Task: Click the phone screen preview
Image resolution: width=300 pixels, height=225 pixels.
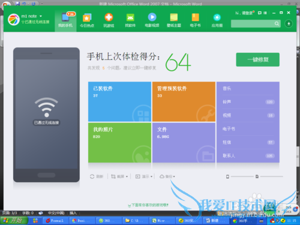Action: coord(46,114)
